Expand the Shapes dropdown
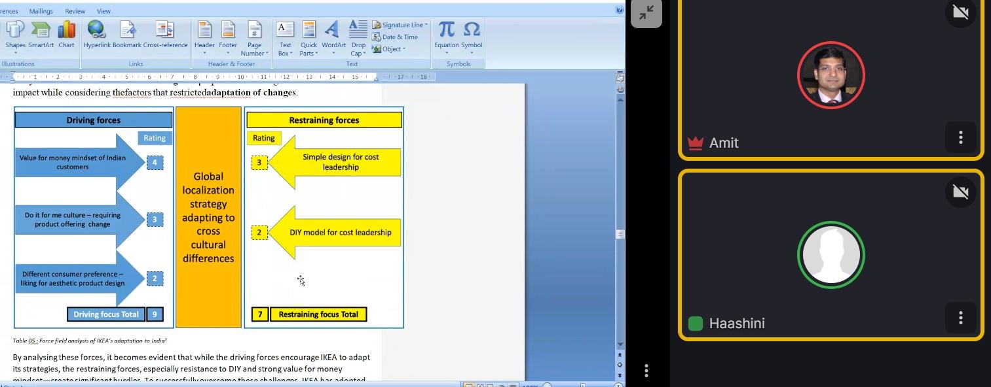The width and height of the screenshot is (991, 387). click(15, 53)
